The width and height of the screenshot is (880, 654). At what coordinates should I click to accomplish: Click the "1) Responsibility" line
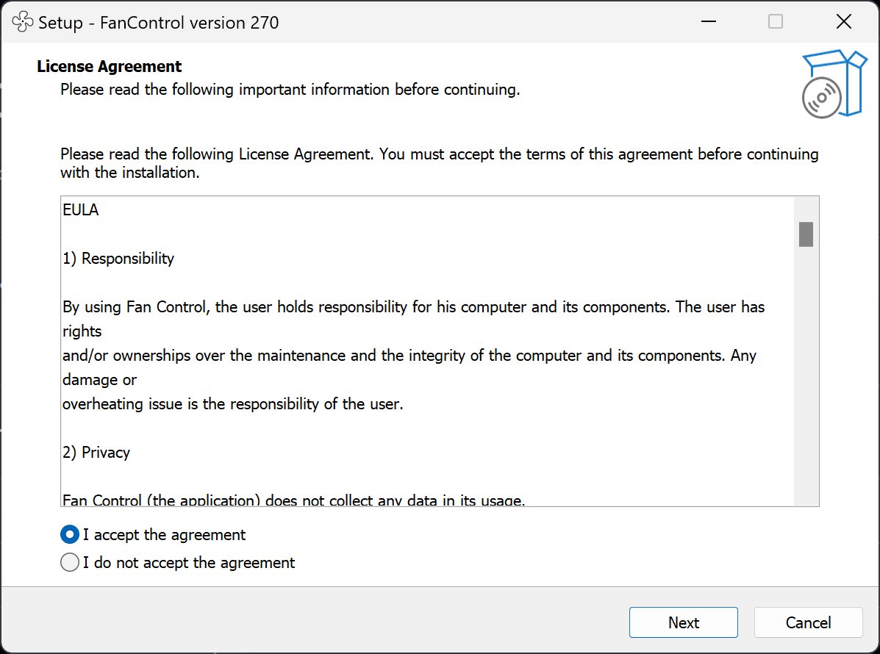[118, 259]
